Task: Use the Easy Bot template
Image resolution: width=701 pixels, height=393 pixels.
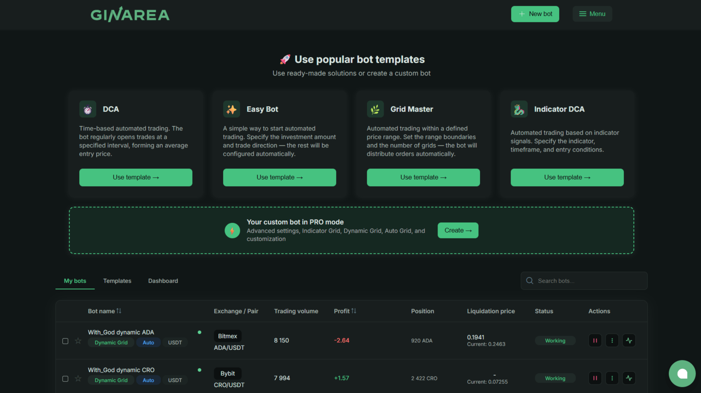Action: [x=279, y=177]
